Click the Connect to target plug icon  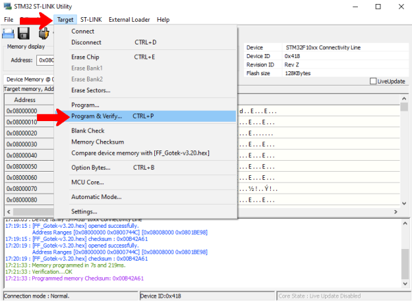45,34
